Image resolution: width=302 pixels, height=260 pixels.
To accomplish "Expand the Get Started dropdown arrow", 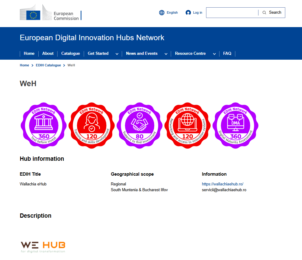I will pos(117,54).
